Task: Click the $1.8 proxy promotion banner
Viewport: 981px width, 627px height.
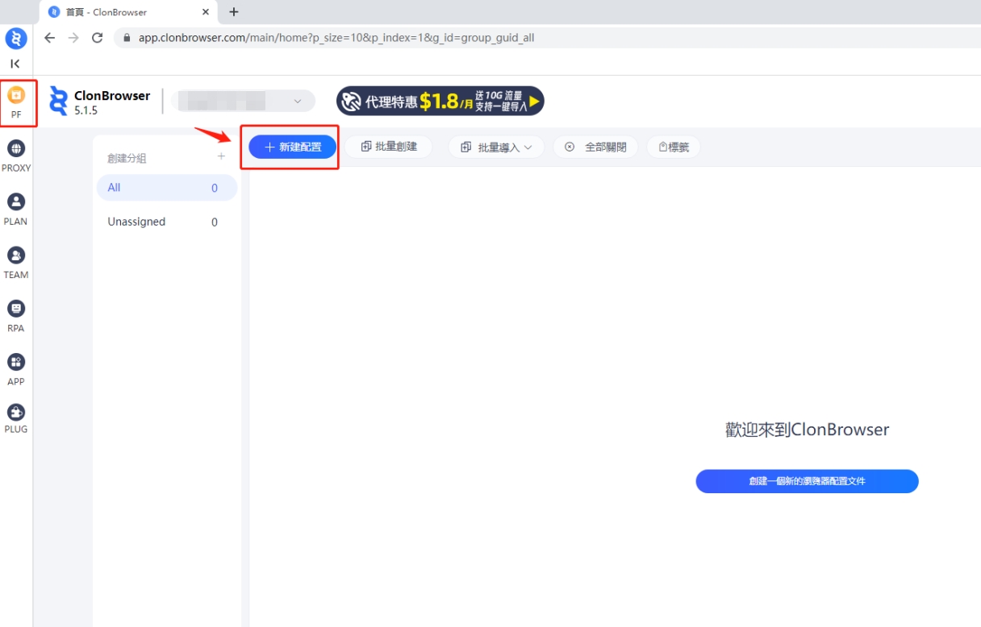Action: (440, 101)
